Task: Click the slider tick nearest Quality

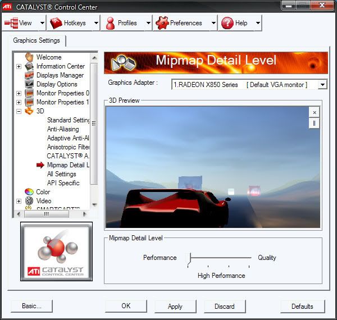Action: pyautogui.click(x=249, y=267)
